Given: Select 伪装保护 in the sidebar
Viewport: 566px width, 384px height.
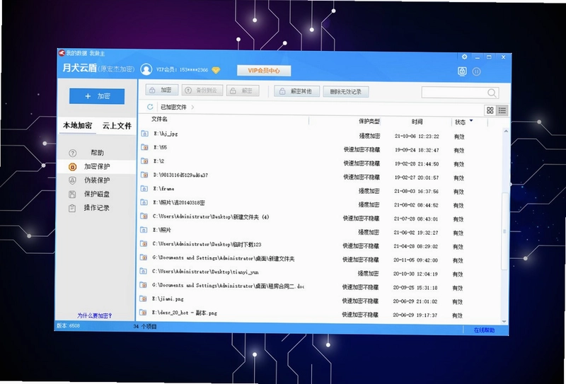Looking at the screenshot, I should point(97,180).
